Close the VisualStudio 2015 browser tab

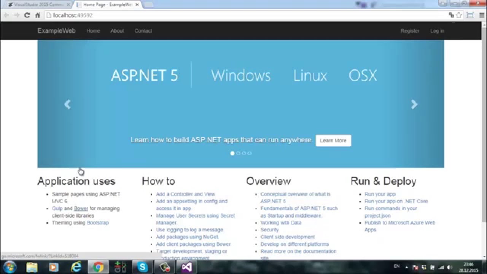(68, 5)
